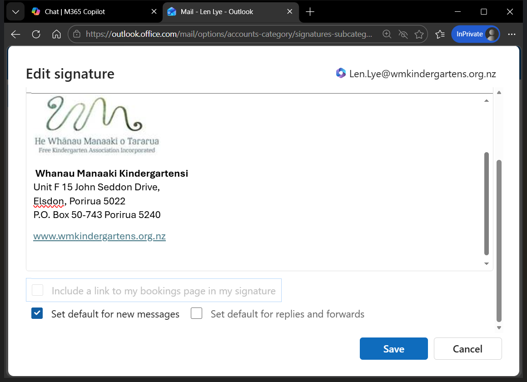Click the browser back arrow
Viewport: 527px width, 382px height.
pos(15,34)
